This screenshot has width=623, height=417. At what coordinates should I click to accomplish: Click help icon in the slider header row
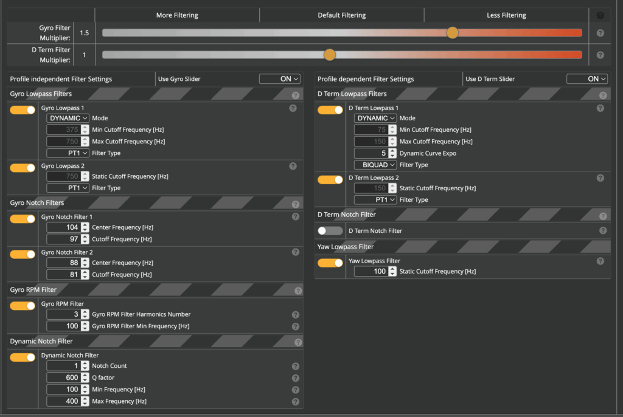(x=600, y=15)
